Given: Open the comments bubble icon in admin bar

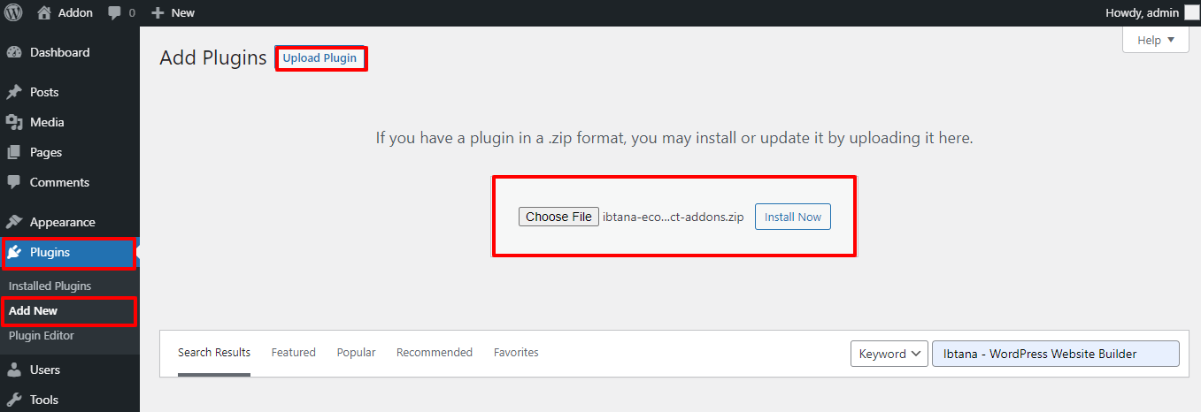Looking at the screenshot, I should pos(114,13).
